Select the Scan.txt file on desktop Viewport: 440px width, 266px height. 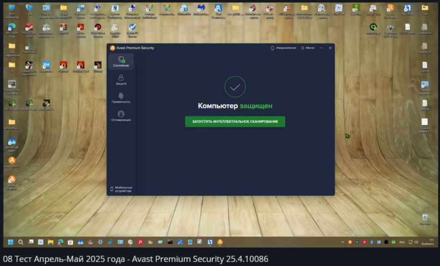(425, 67)
